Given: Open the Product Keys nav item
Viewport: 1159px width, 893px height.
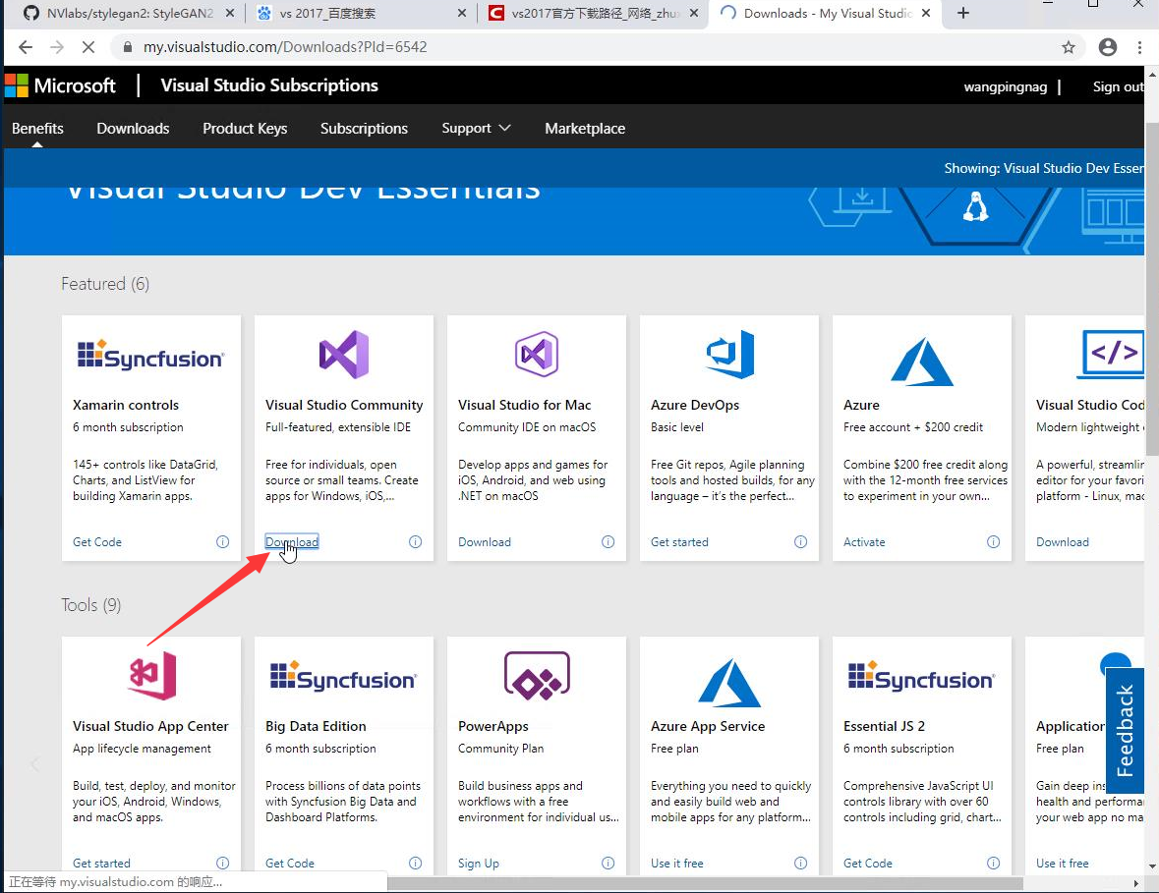Looking at the screenshot, I should [x=245, y=129].
